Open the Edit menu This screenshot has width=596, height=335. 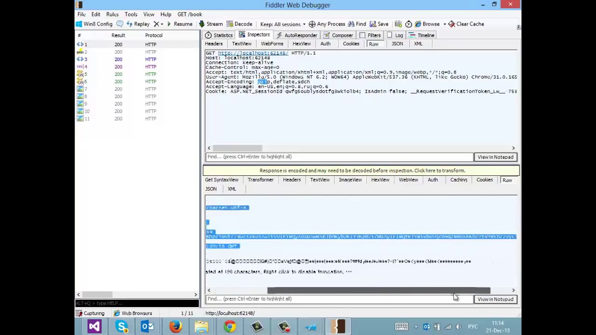96,14
